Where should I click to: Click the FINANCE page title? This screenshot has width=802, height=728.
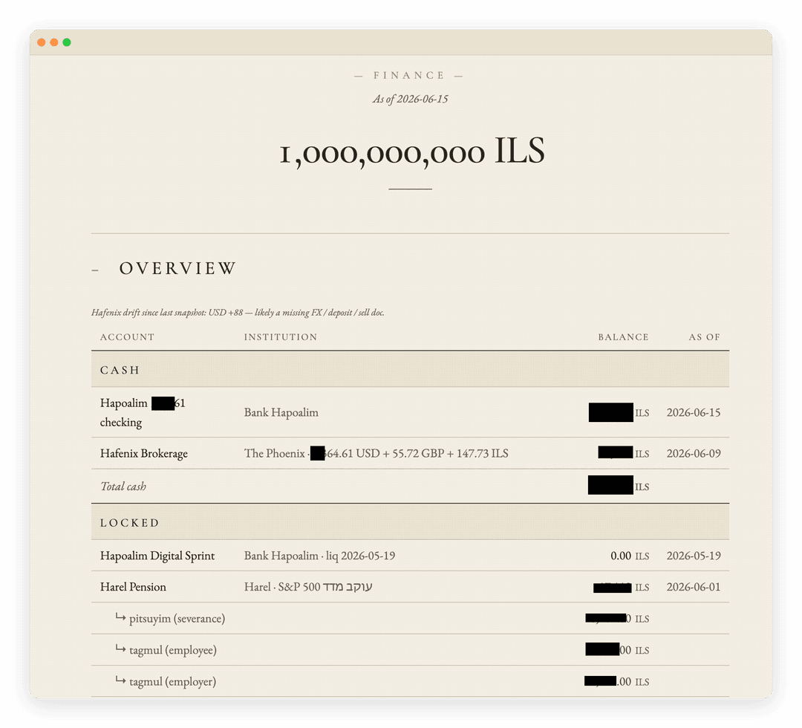tap(408, 76)
